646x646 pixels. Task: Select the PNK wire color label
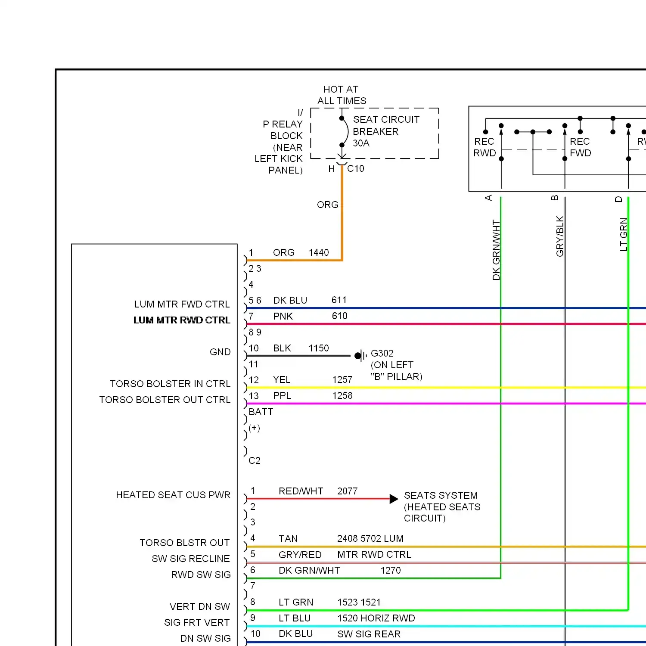click(x=283, y=317)
